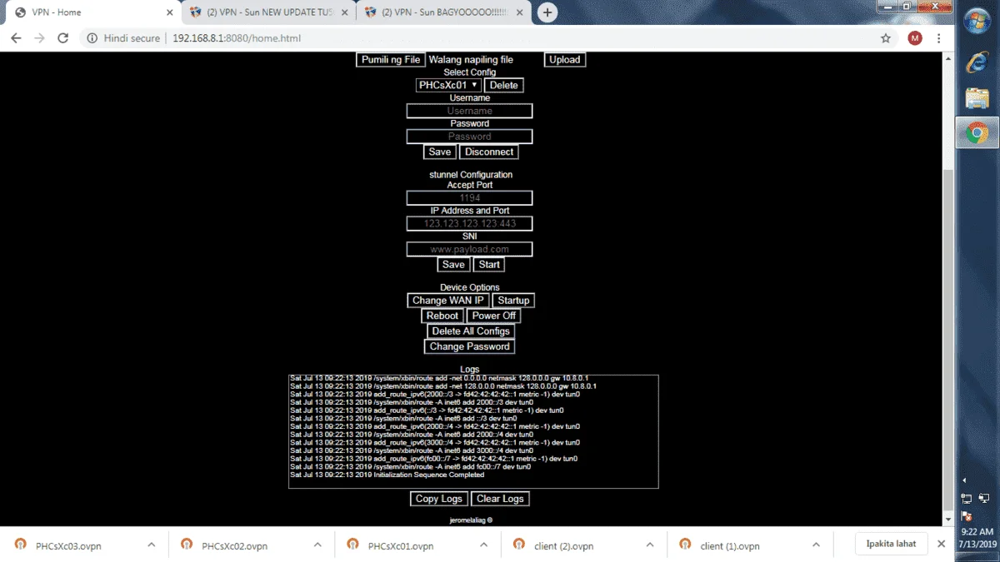Expand options for PHCsXc03.ovpn download

(x=151, y=545)
